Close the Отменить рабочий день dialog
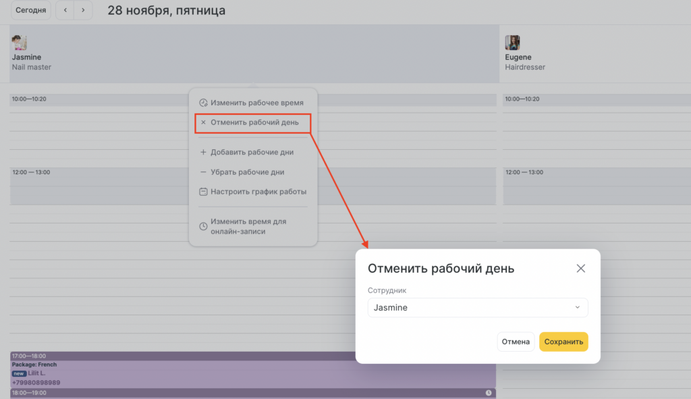Image resolution: width=691 pixels, height=399 pixels. (580, 269)
